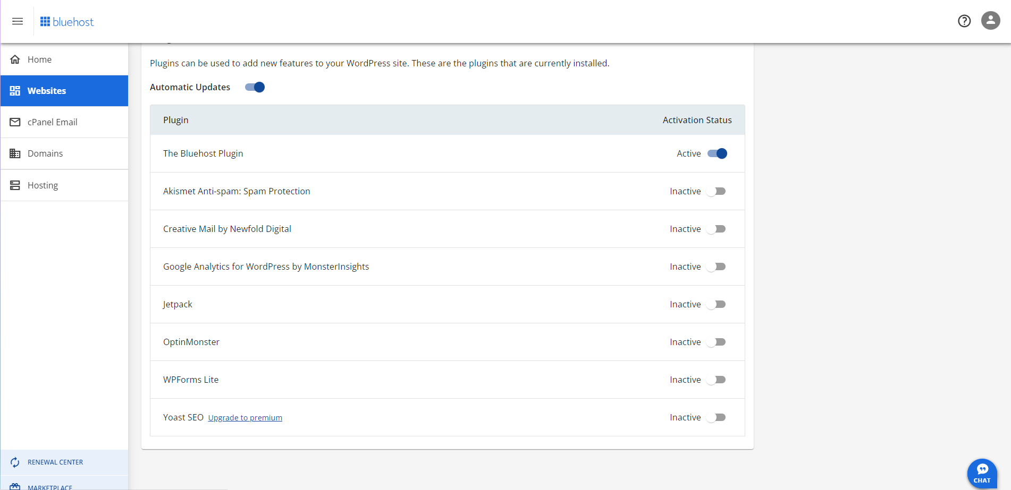The image size is (1011, 490).
Task: Click the Inactive label in Yoast SEO row
Action: point(685,417)
